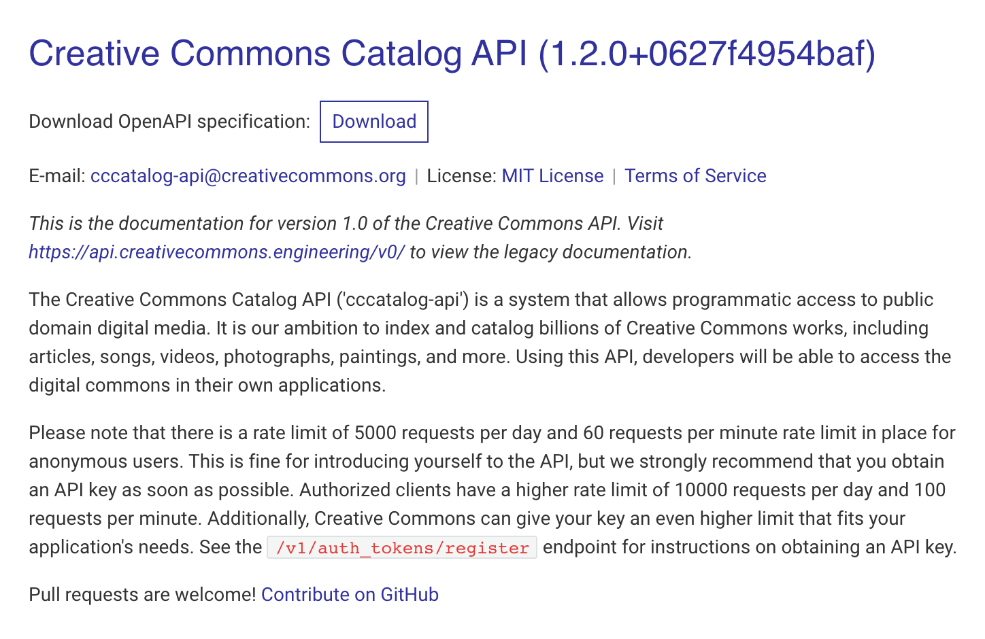The image size is (985, 639).
Task: Click the "License:" label text
Action: (x=461, y=176)
